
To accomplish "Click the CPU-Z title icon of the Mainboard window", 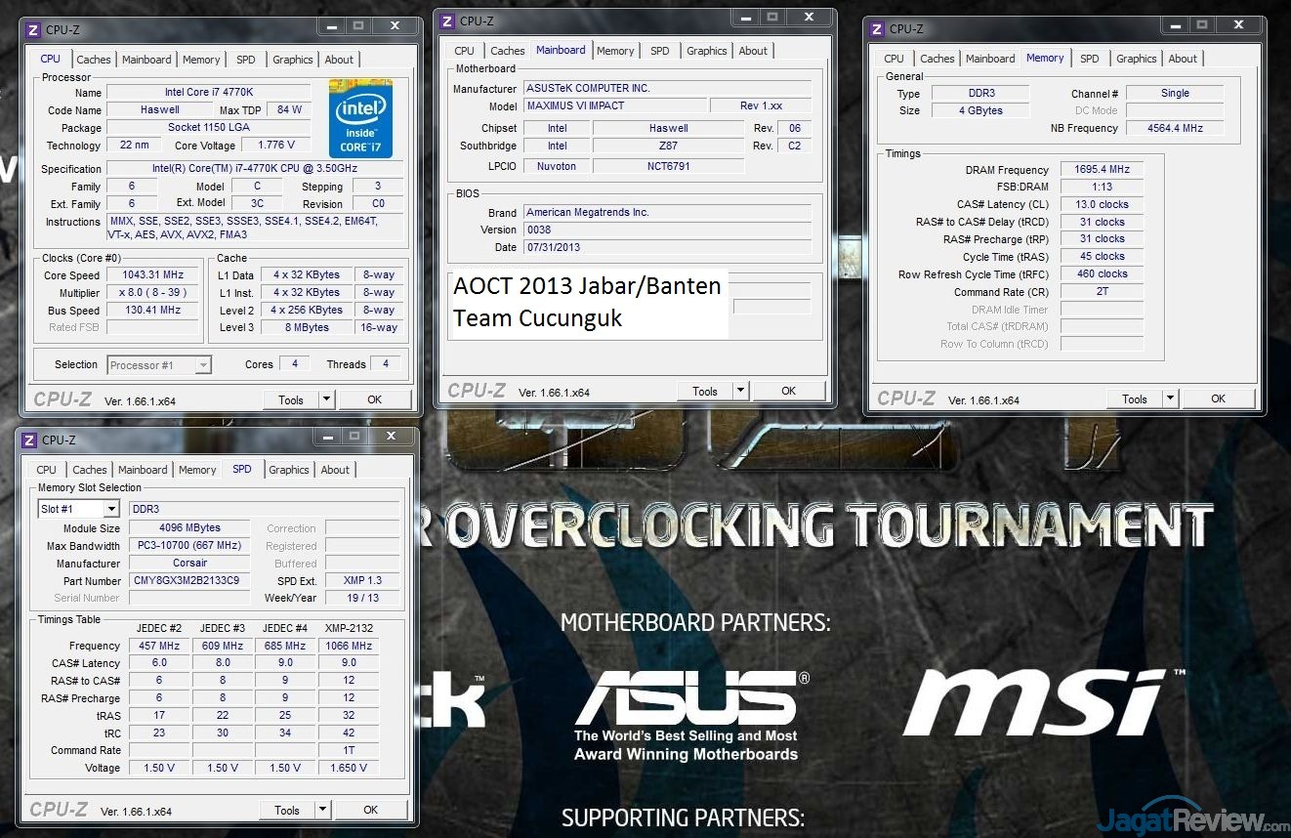I will tap(447, 21).
